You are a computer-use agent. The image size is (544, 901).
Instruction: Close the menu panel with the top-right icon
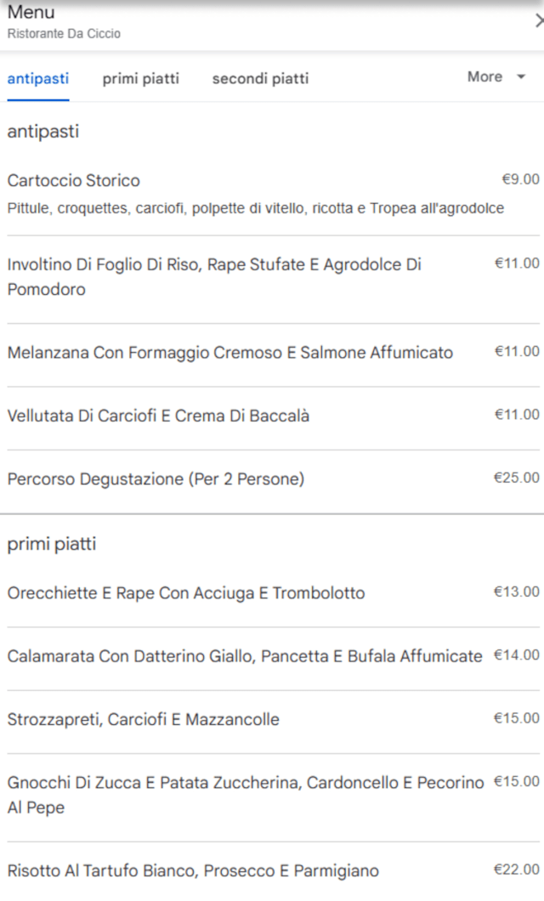(x=539, y=21)
